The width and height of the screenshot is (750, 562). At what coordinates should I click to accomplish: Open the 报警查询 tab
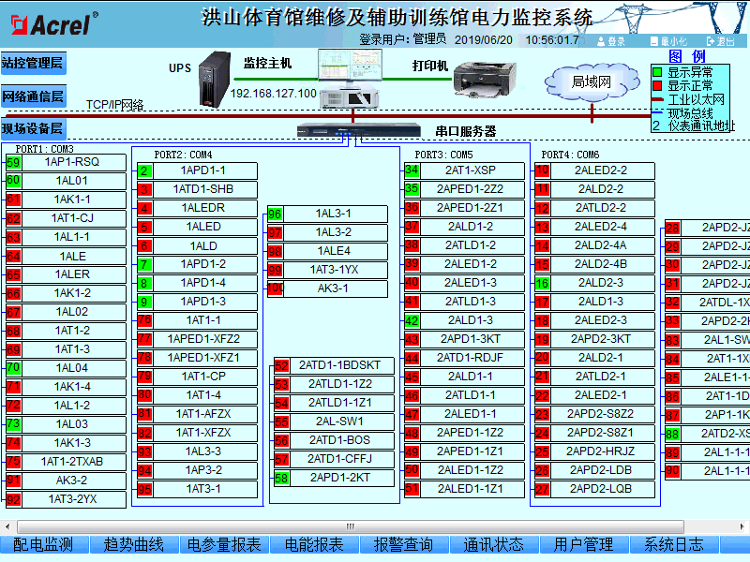pyautogui.click(x=403, y=544)
